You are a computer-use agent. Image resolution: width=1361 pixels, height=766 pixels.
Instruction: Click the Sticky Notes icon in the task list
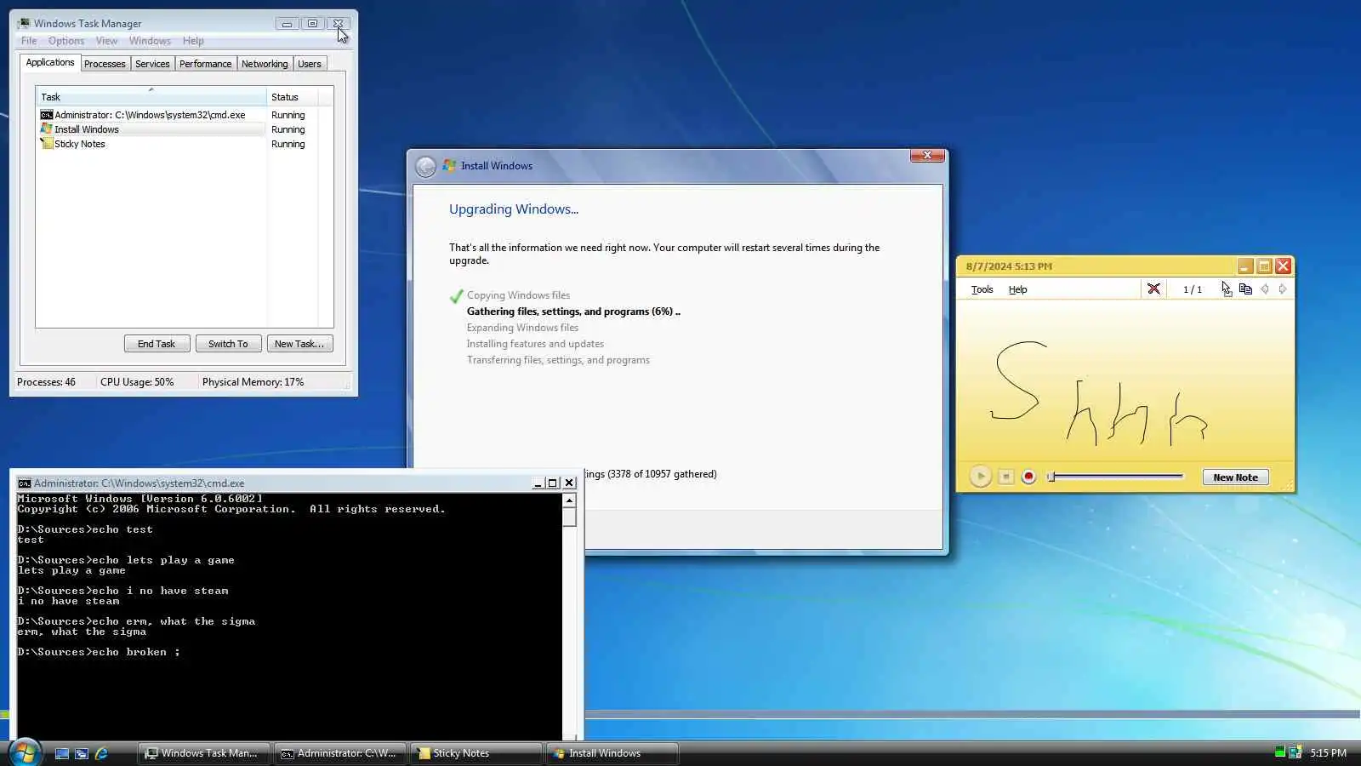47,144
